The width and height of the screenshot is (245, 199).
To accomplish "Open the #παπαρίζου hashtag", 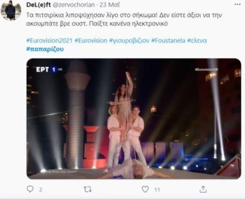I will [x=45, y=49].
